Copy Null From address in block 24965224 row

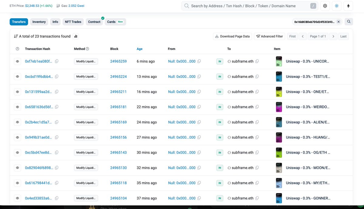[x=199, y=76]
